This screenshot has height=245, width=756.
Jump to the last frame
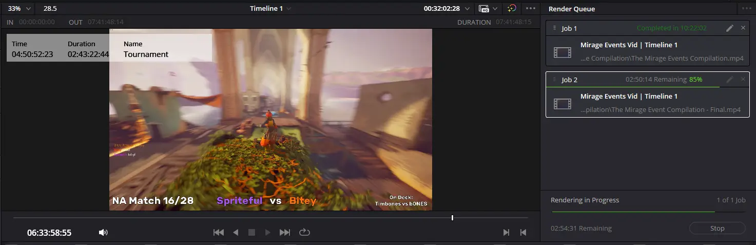pyautogui.click(x=285, y=232)
